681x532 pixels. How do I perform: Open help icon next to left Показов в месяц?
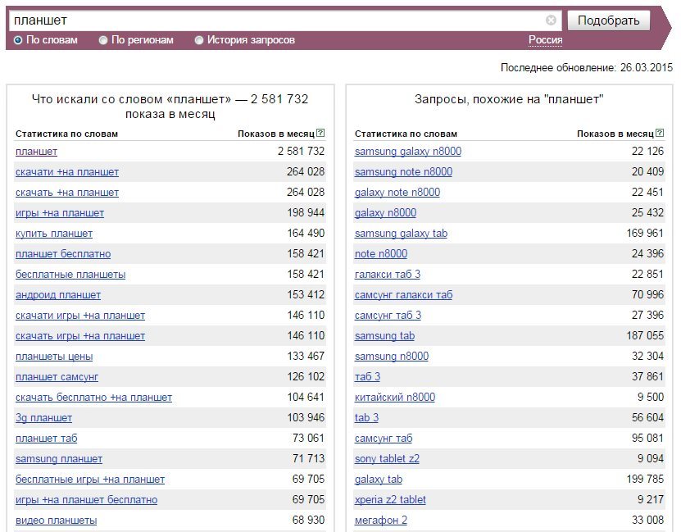[320, 133]
